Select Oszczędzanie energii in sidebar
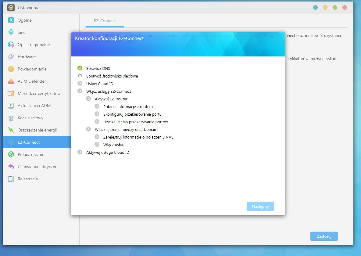Image resolution: width=361 pixels, height=256 pixels. click(37, 130)
